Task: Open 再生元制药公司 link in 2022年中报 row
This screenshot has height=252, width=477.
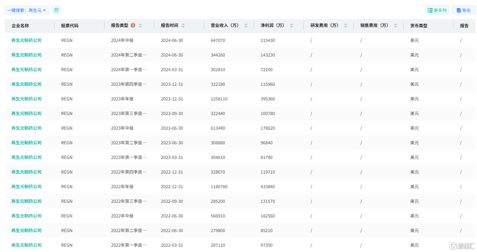Action: tap(27, 216)
